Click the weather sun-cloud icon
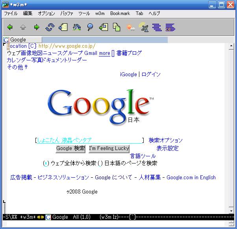Viewport: 237px width, 229px height. (x=130, y=28)
